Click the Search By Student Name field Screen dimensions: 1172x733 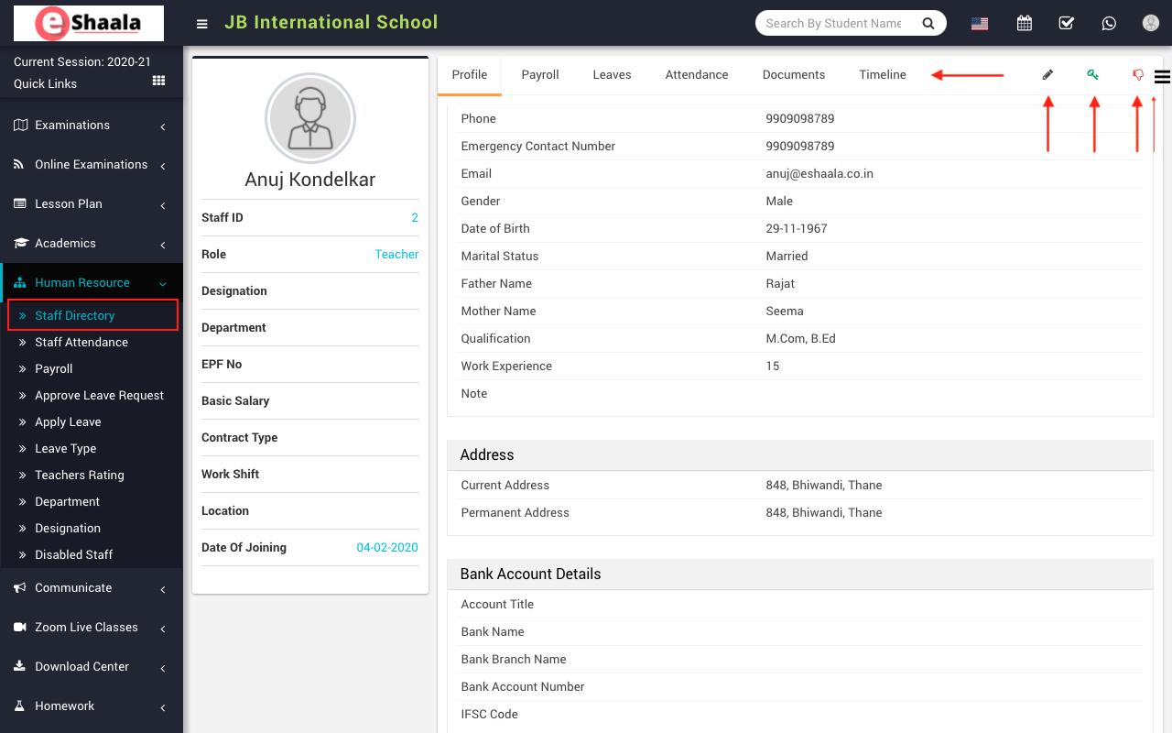[x=833, y=24]
